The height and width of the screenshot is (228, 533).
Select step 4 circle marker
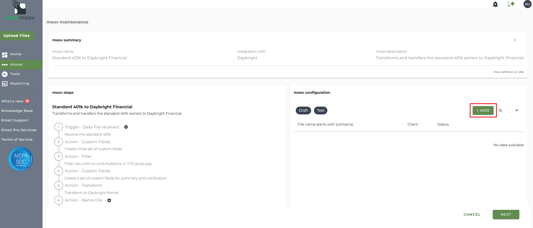click(58, 171)
